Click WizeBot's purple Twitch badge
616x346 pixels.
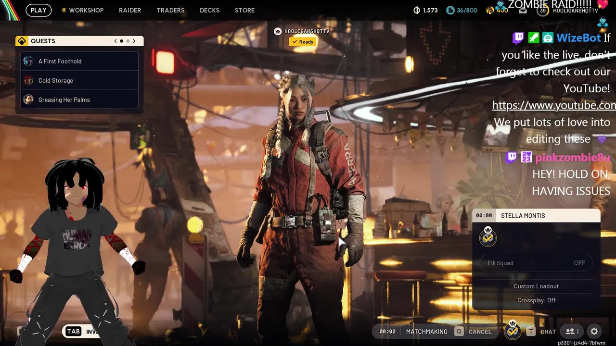(518, 38)
